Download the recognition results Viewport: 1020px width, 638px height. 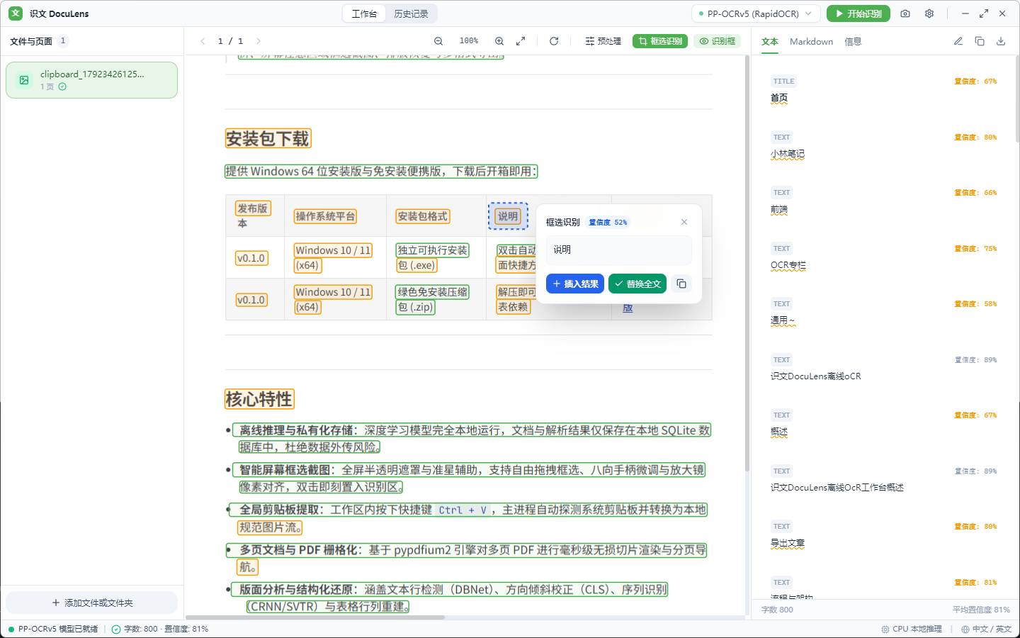(1001, 41)
